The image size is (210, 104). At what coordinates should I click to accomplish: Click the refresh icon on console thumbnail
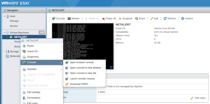111,67
